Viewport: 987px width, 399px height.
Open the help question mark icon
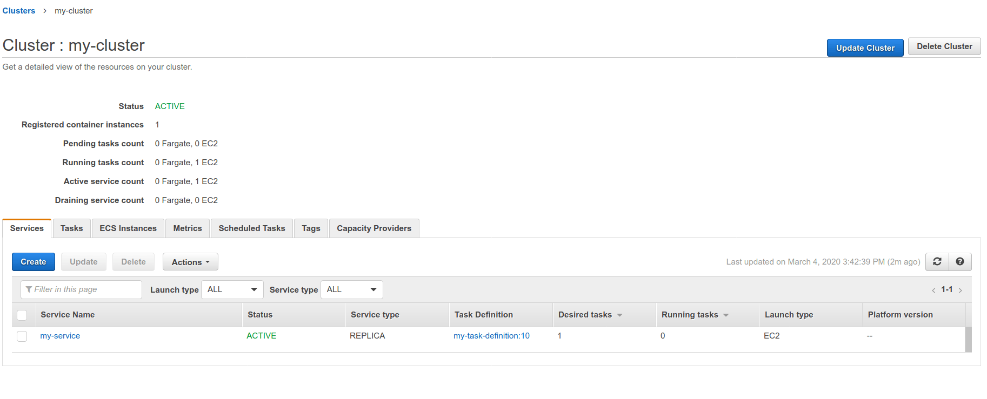point(960,262)
